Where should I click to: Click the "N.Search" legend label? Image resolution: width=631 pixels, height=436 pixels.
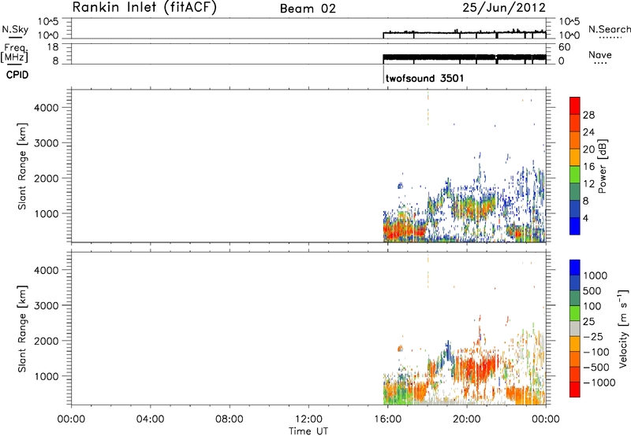tap(610, 29)
